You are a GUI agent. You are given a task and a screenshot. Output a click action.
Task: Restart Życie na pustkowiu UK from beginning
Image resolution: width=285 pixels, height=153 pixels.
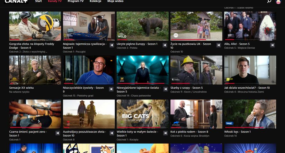[x=219, y=45]
